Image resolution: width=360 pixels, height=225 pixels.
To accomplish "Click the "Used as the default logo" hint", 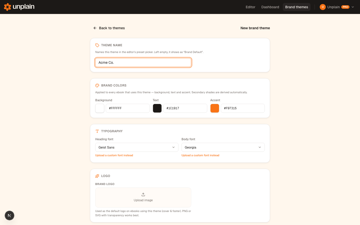I will point(143,213).
